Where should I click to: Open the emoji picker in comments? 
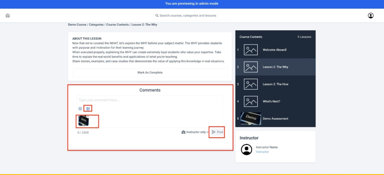80,109
